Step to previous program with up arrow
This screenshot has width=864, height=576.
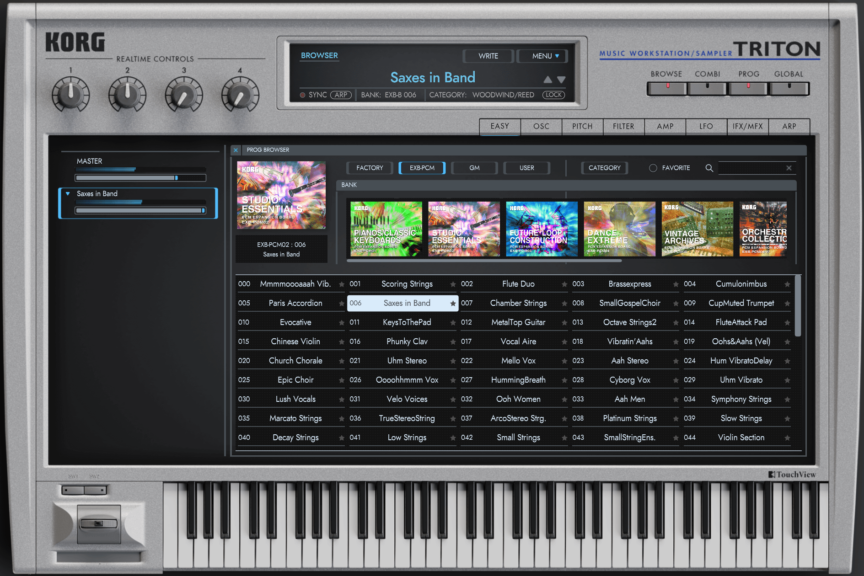tap(547, 80)
